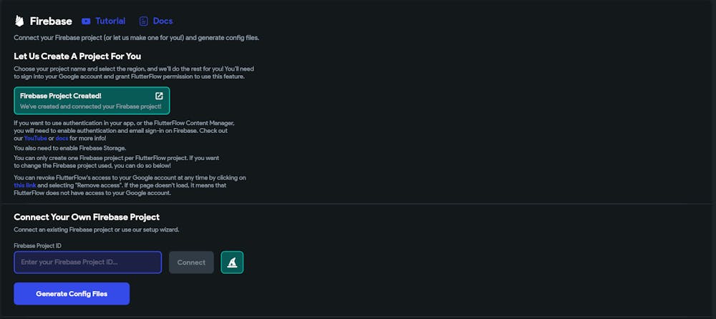This screenshot has height=319, width=716.
Task: Click "this link" to revoke access
Action: [25, 185]
